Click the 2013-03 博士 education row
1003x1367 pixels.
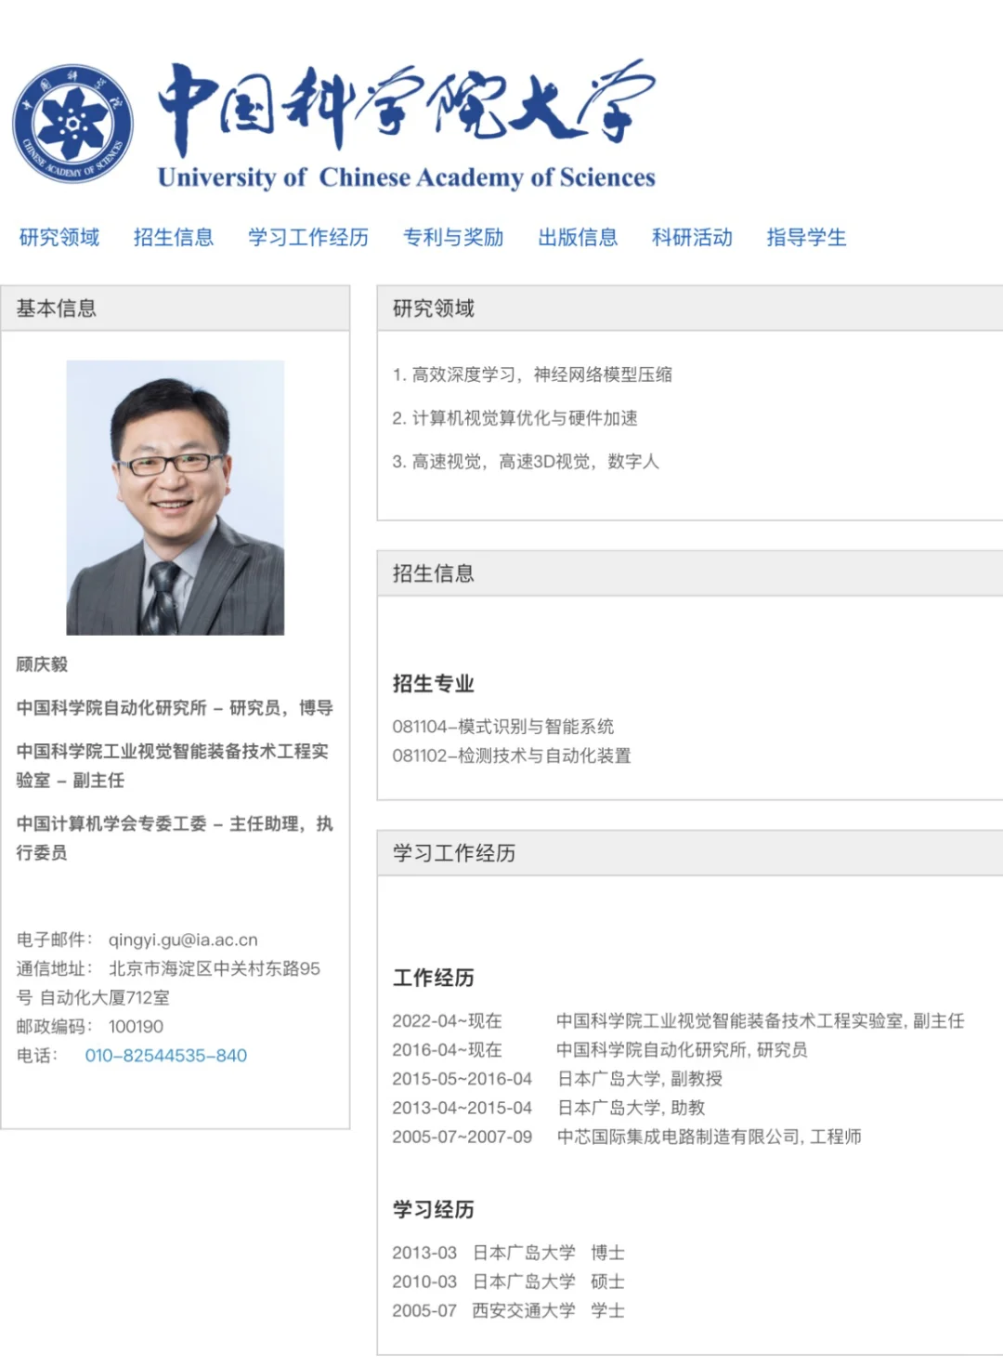point(508,1252)
